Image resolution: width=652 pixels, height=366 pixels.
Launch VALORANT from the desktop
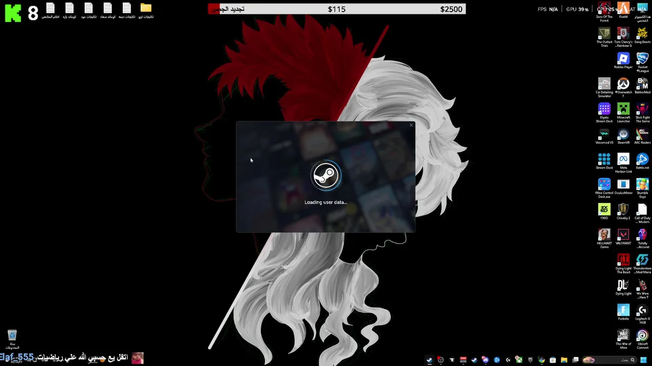(x=623, y=237)
